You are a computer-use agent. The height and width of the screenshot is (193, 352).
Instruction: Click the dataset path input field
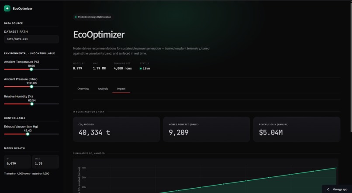coord(31,39)
